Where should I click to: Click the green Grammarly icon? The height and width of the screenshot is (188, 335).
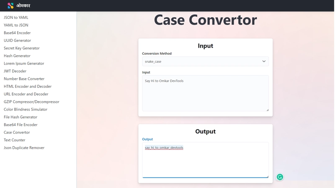pos(280,177)
